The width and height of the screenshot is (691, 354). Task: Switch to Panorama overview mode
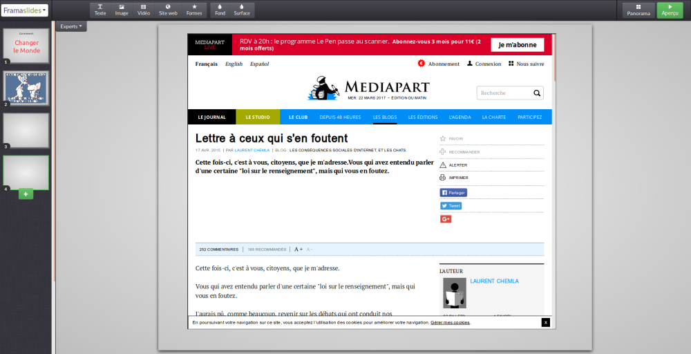tap(638, 10)
